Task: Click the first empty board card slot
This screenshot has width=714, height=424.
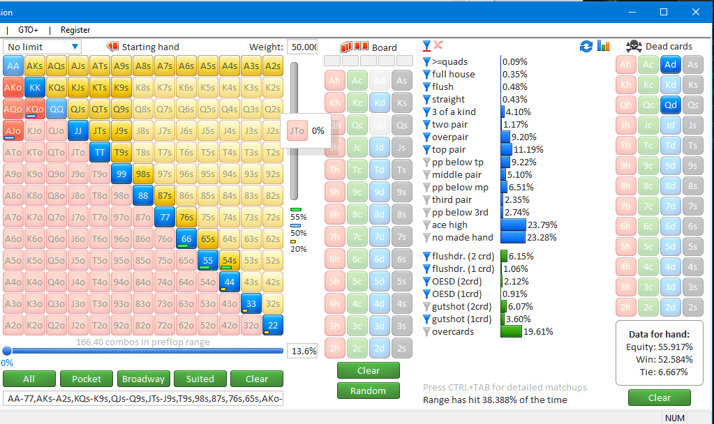Action: (332, 61)
